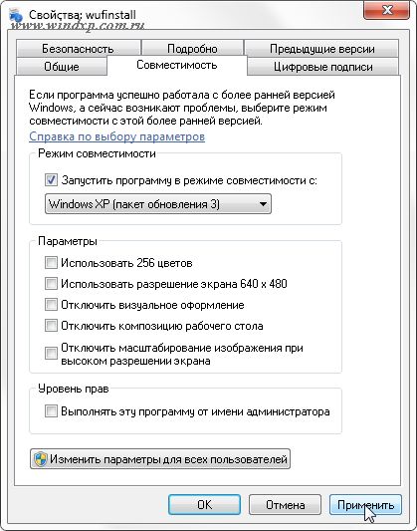Apply changes with Применить
The width and height of the screenshot is (417, 531).
365,504
